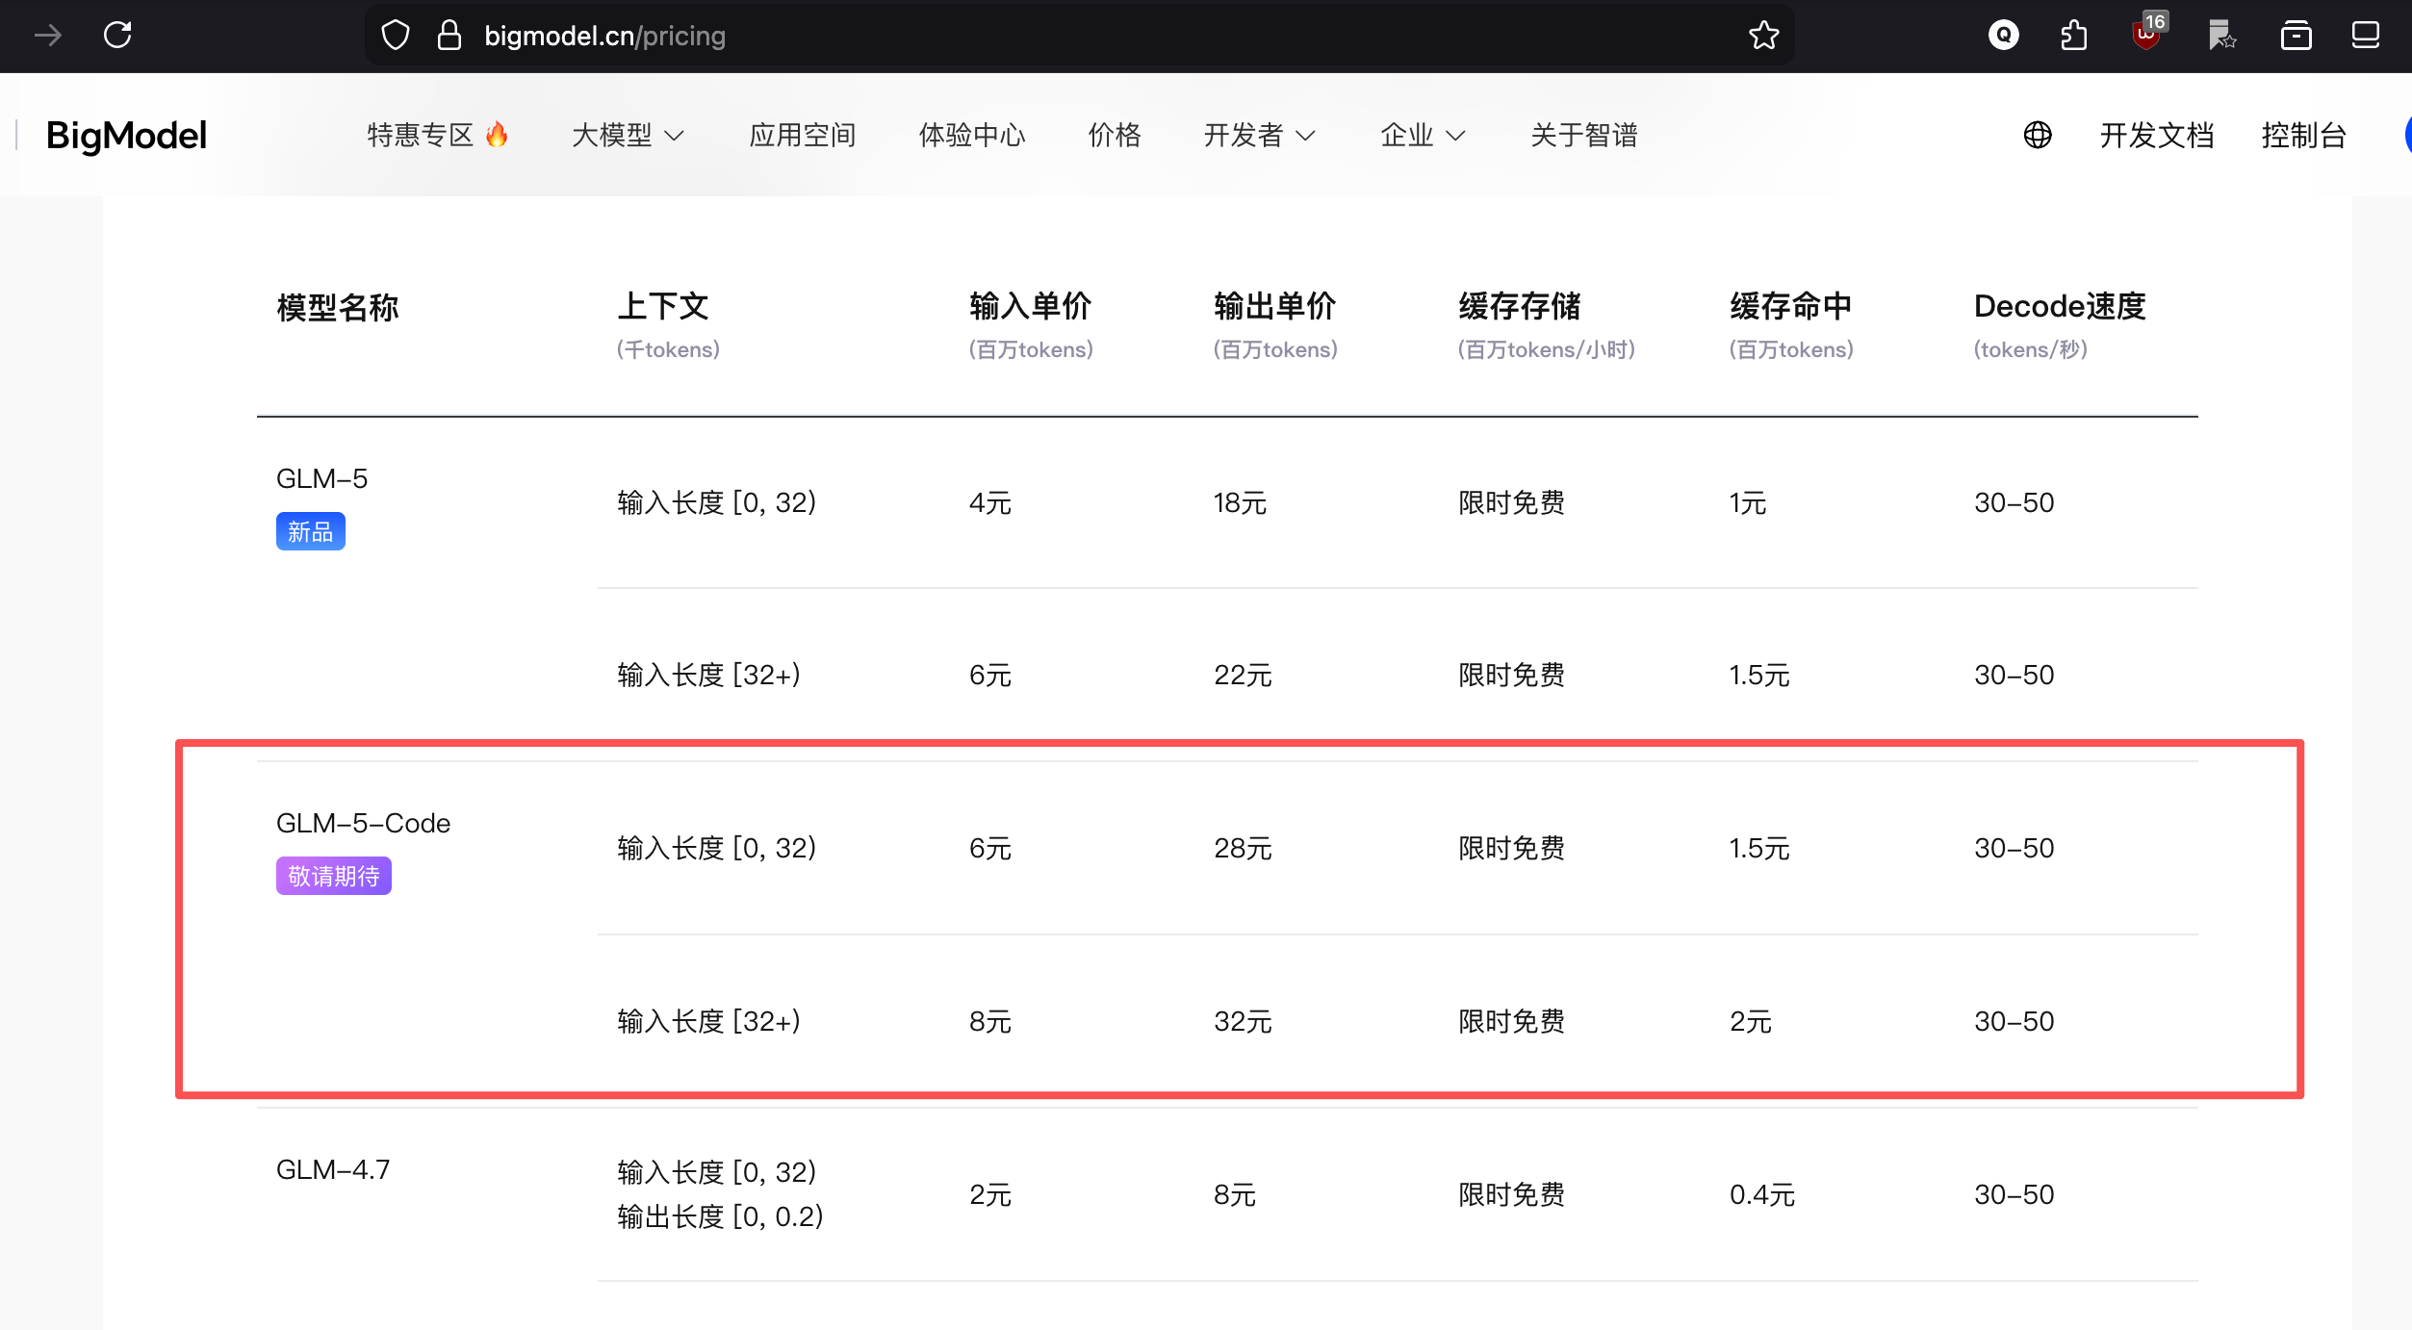Click the 18元 output price cell
The width and height of the screenshot is (2412, 1330).
1240,502
